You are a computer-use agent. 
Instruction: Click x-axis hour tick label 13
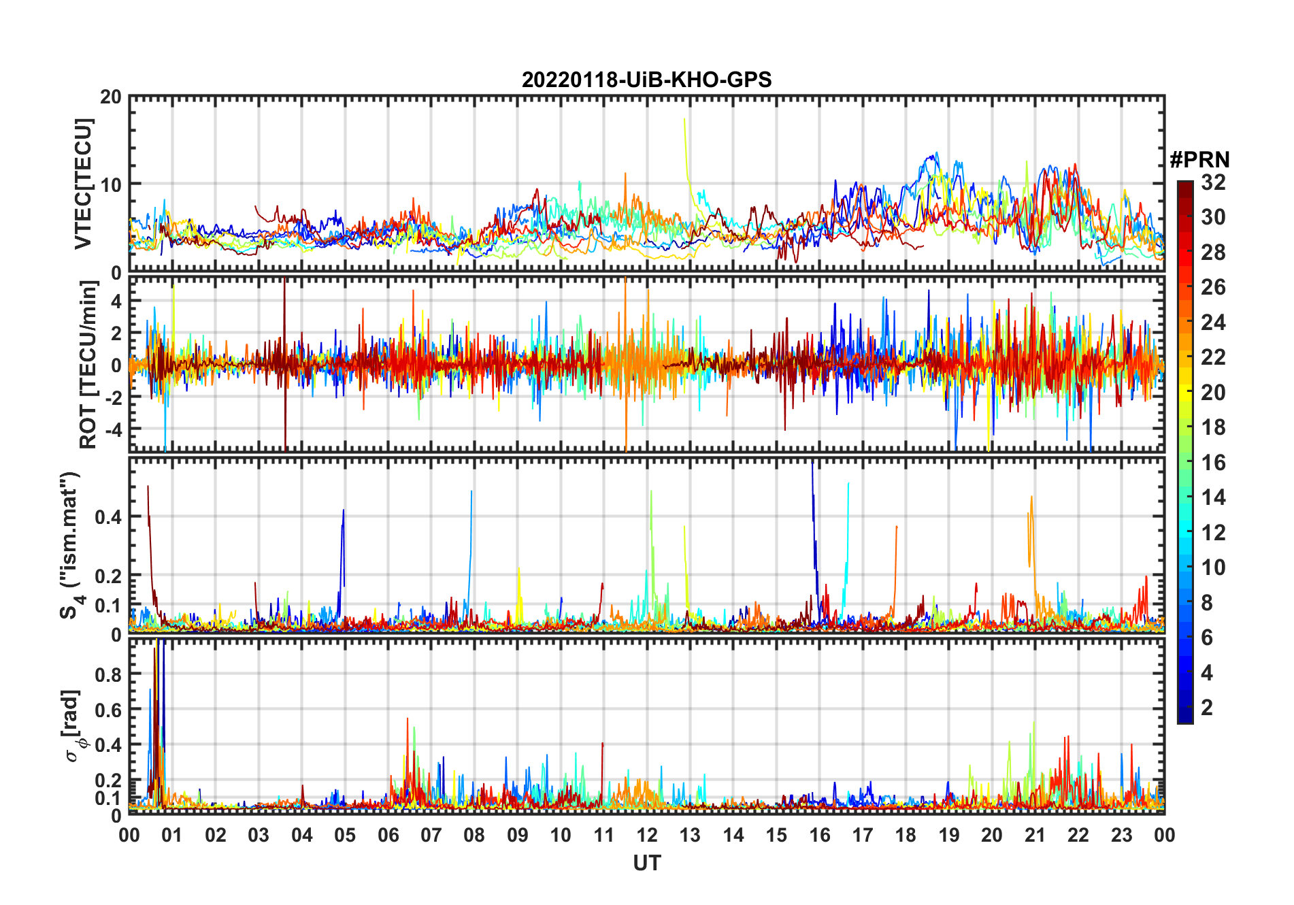(x=690, y=835)
